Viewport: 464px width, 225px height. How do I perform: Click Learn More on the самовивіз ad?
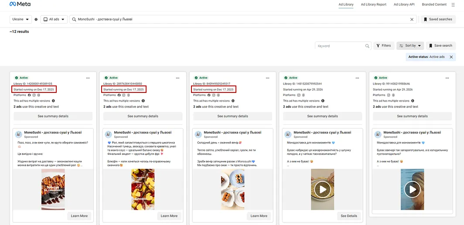pyautogui.click(x=79, y=216)
